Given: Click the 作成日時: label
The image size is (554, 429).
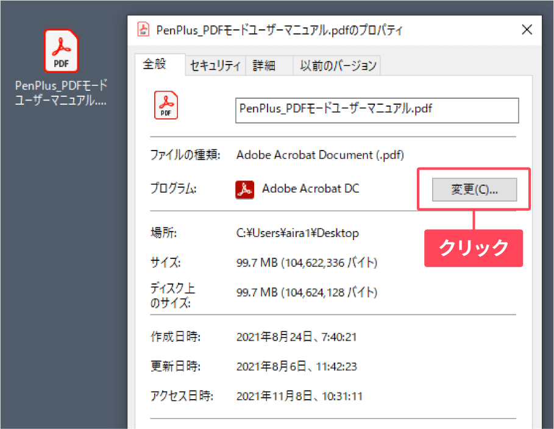Looking at the screenshot, I should [176, 337].
